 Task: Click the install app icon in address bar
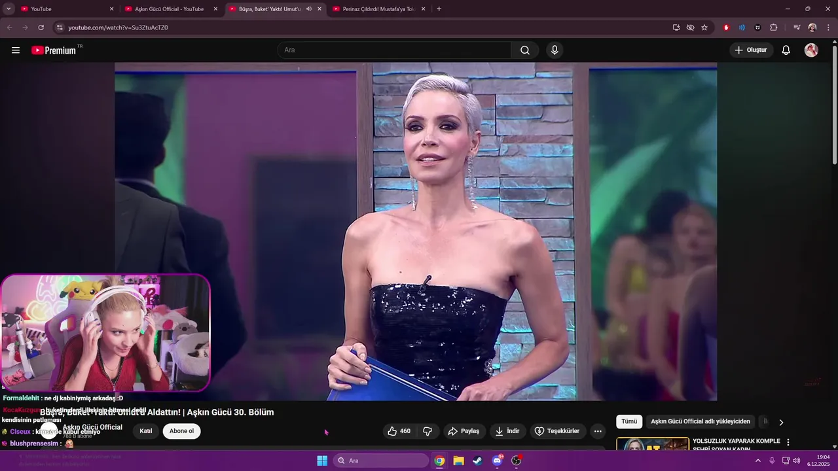tap(676, 27)
